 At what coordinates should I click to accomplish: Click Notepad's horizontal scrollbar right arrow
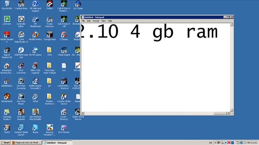click(228, 113)
